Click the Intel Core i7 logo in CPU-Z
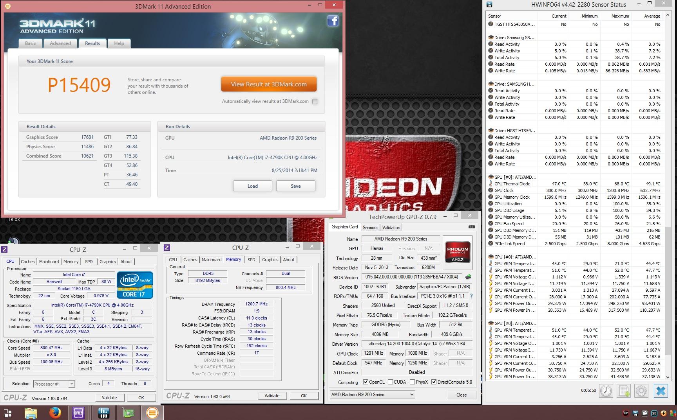The image size is (677, 420). [x=136, y=285]
